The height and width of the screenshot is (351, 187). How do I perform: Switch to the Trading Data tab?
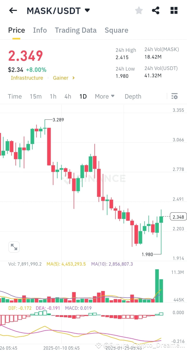(76, 30)
